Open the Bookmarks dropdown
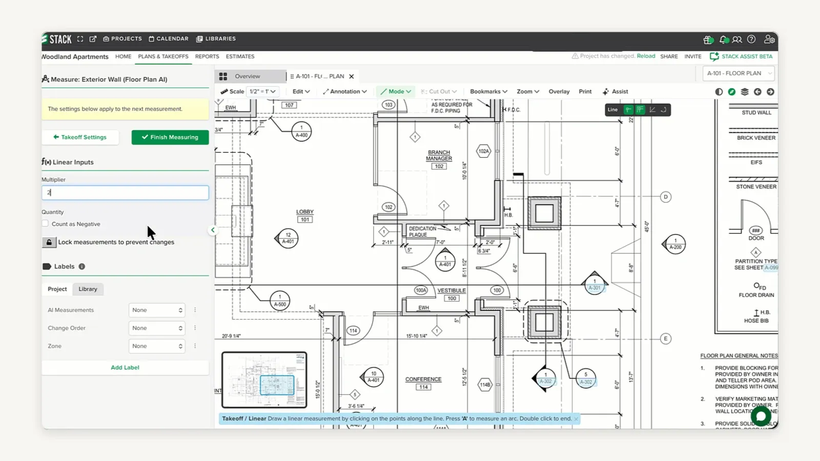The width and height of the screenshot is (820, 461). tap(488, 92)
